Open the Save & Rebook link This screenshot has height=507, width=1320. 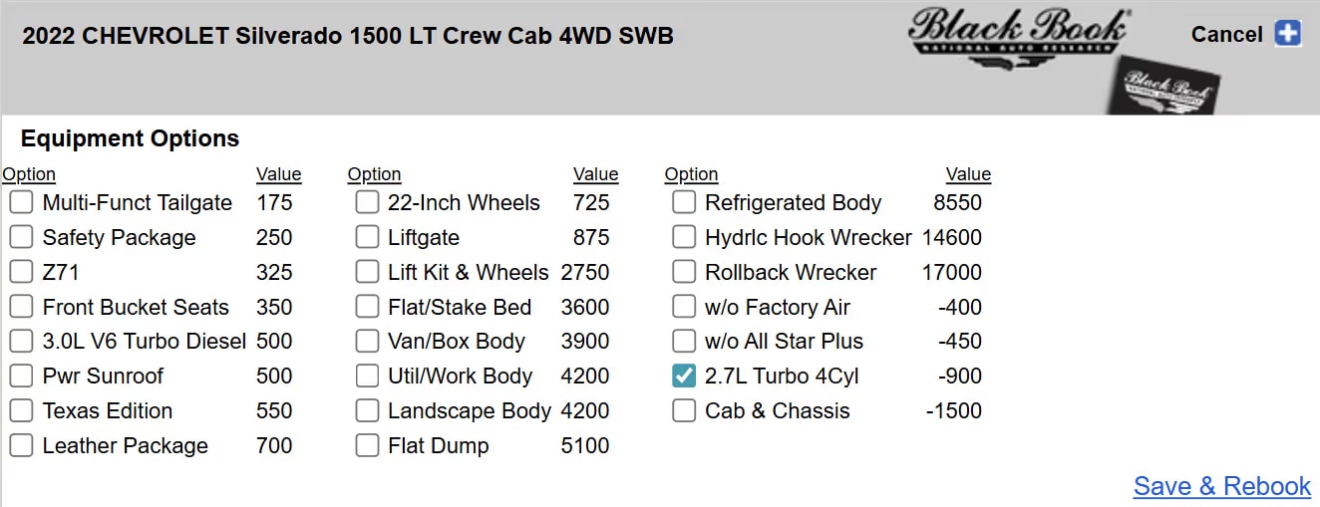1221,486
